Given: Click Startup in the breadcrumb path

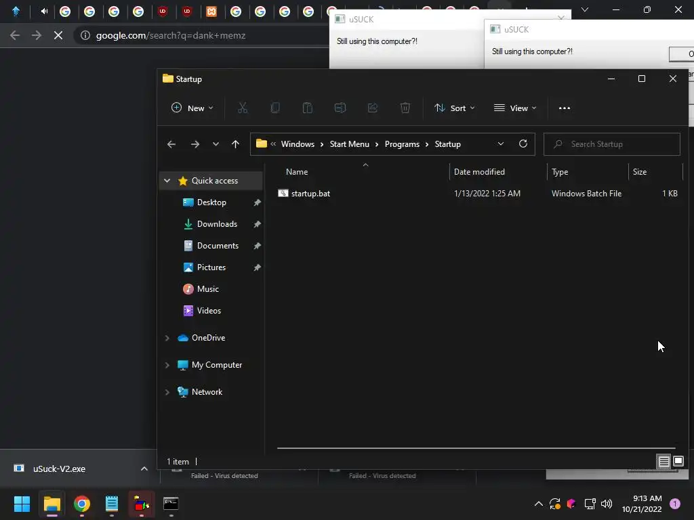Looking at the screenshot, I should point(447,144).
